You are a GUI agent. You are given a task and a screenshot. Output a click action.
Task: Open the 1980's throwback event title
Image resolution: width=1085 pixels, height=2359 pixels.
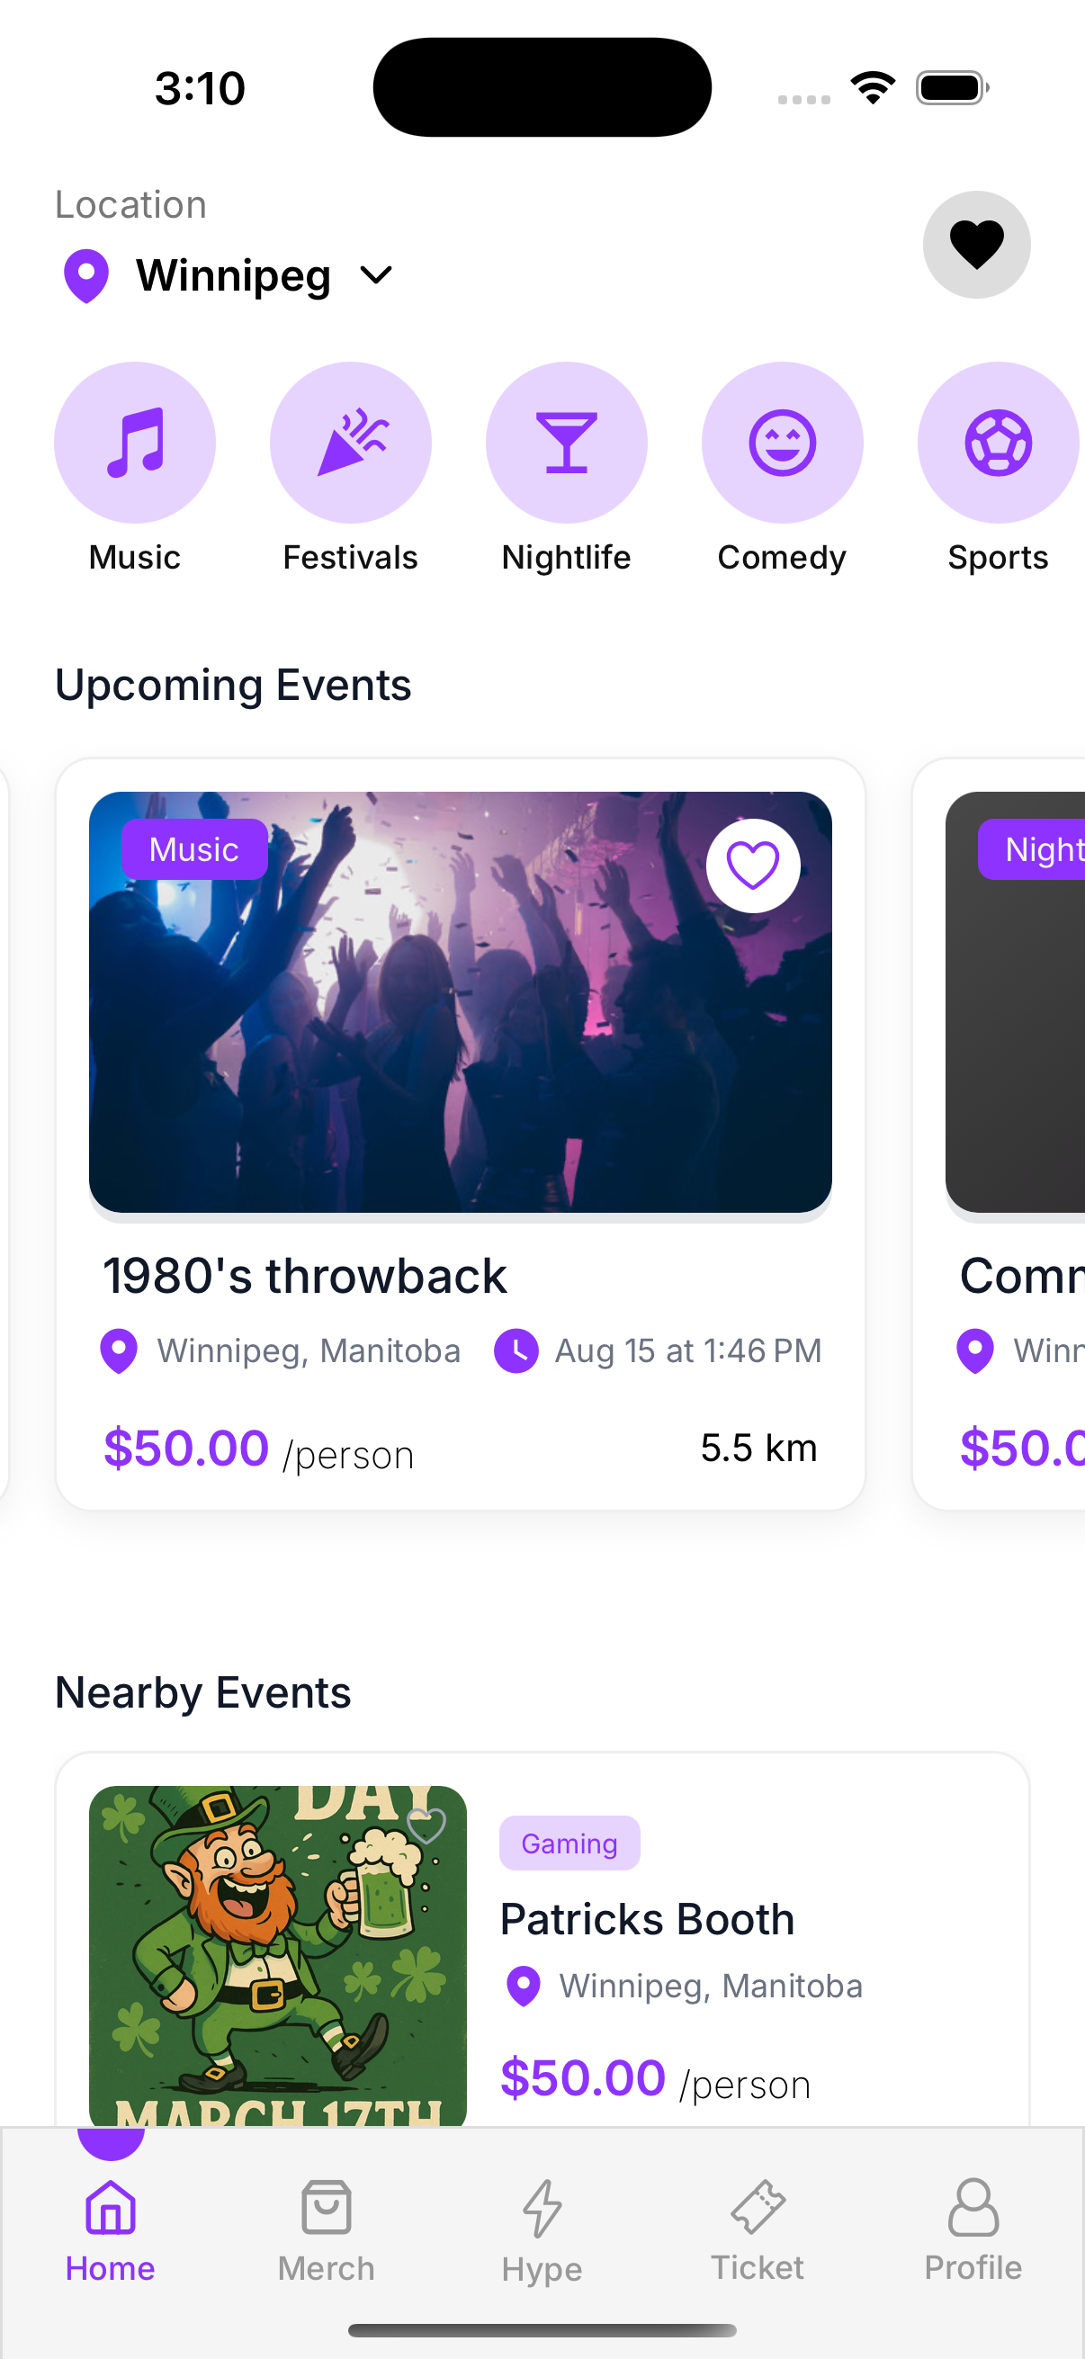coord(305,1276)
